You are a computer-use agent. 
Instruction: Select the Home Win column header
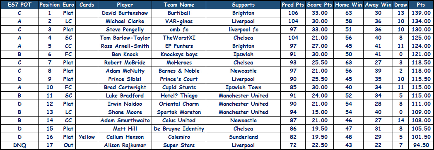coord(348,5)
